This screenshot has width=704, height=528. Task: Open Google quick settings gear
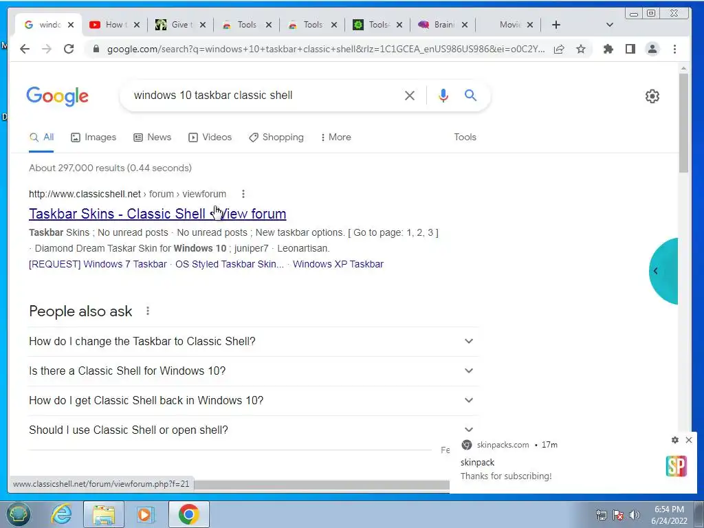pyautogui.click(x=652, y=96)
